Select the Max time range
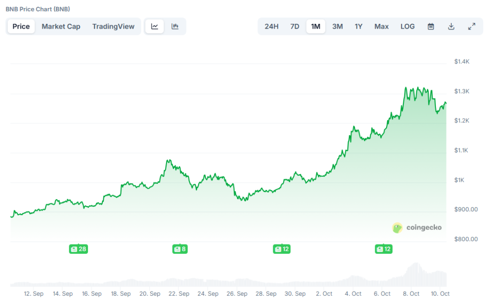 (x=381, y=26)
